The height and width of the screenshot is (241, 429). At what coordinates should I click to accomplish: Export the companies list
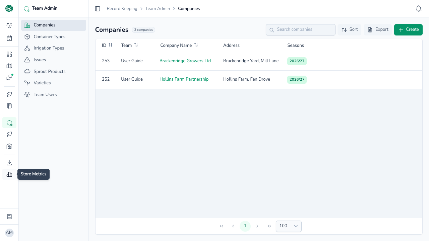pos(378,30)
